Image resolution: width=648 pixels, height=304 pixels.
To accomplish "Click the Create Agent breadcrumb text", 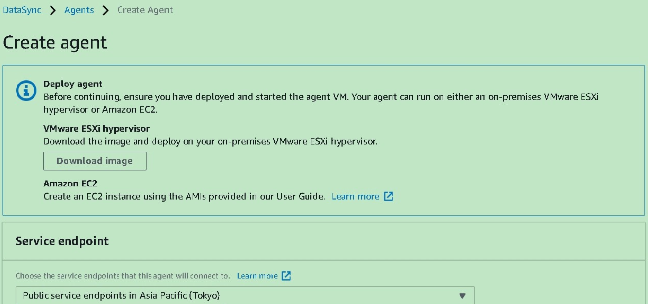I will pos(145,10).
